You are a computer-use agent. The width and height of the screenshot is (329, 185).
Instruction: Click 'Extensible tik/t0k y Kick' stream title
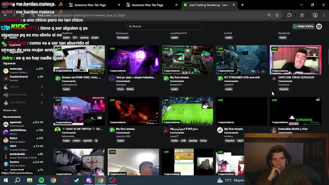[x=293, y=129]
